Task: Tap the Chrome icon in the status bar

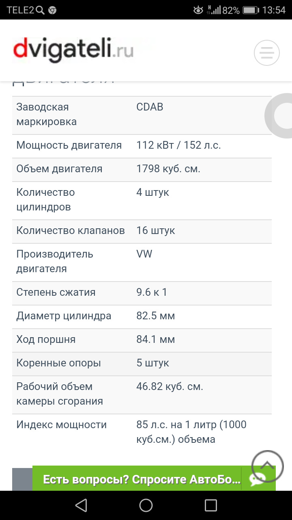Action: pyautogui.click(x=52, y=10)
